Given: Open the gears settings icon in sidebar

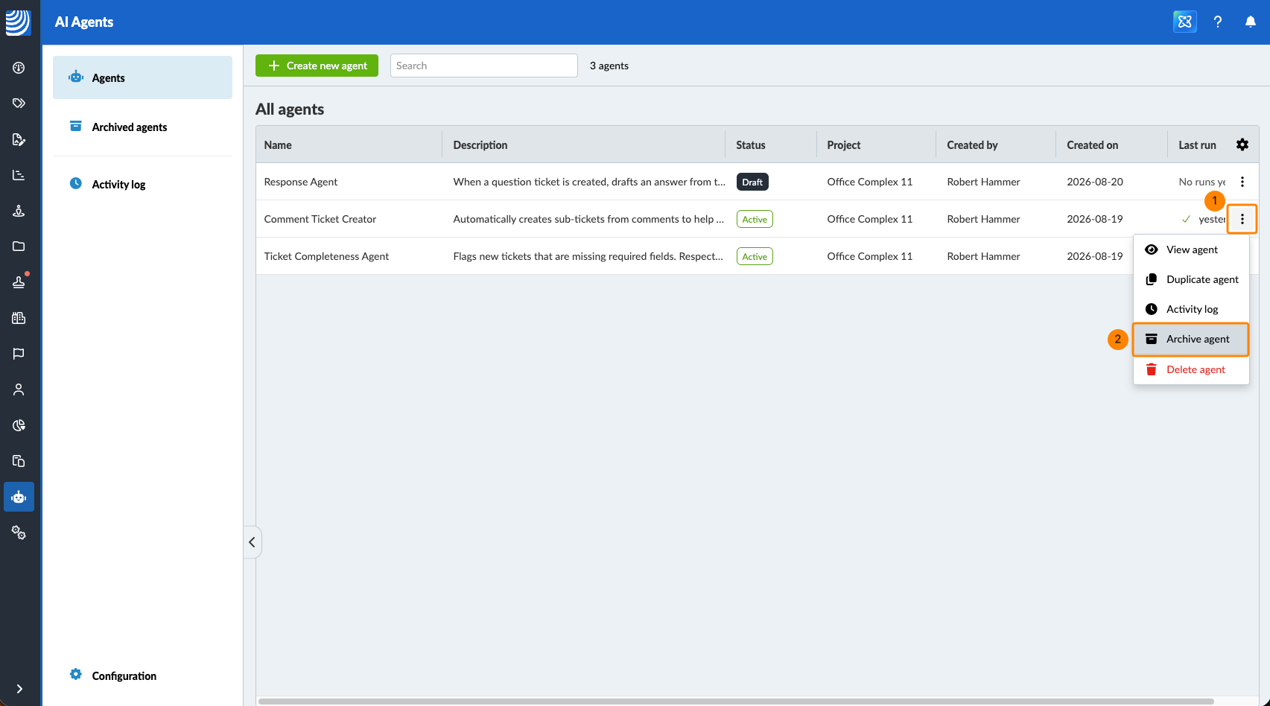Looking at the screenshot, I should coord(19,532).
